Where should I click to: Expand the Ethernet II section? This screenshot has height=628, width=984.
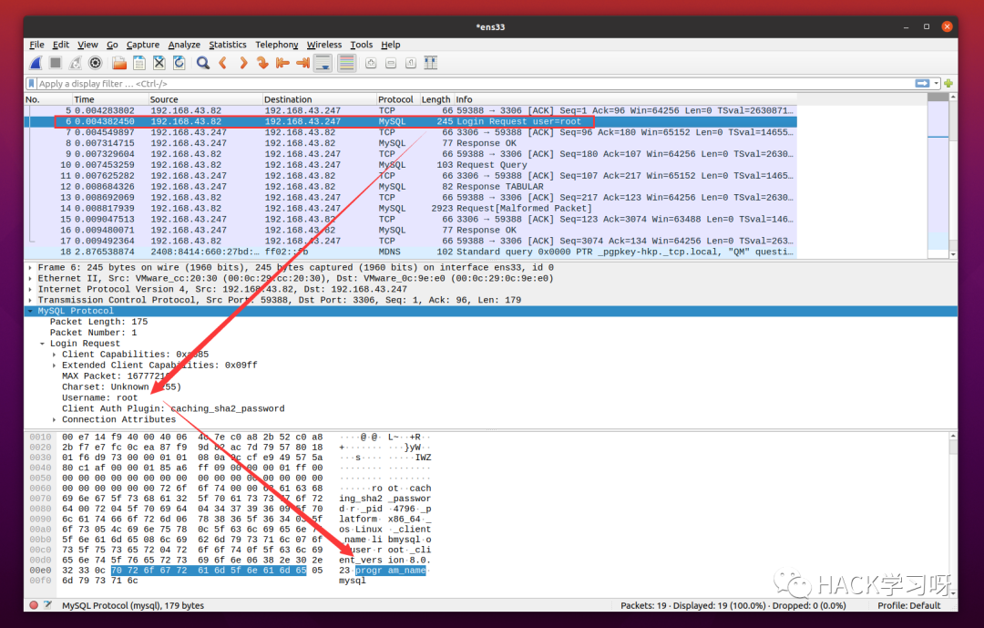[x=30, y=278]
